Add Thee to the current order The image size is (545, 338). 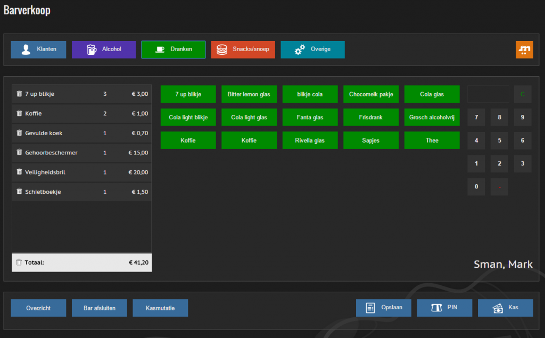(432, 141)
